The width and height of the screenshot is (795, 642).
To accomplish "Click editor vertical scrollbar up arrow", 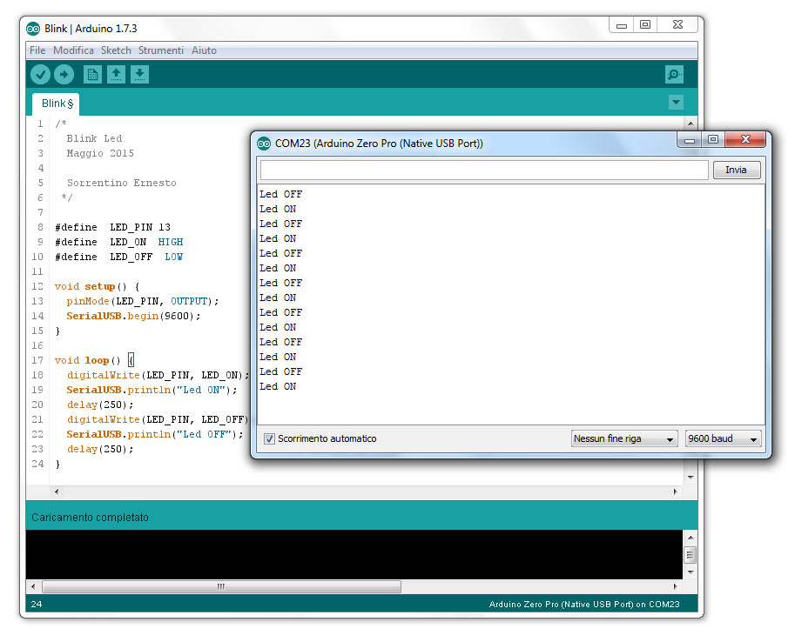I will (691, 124).
